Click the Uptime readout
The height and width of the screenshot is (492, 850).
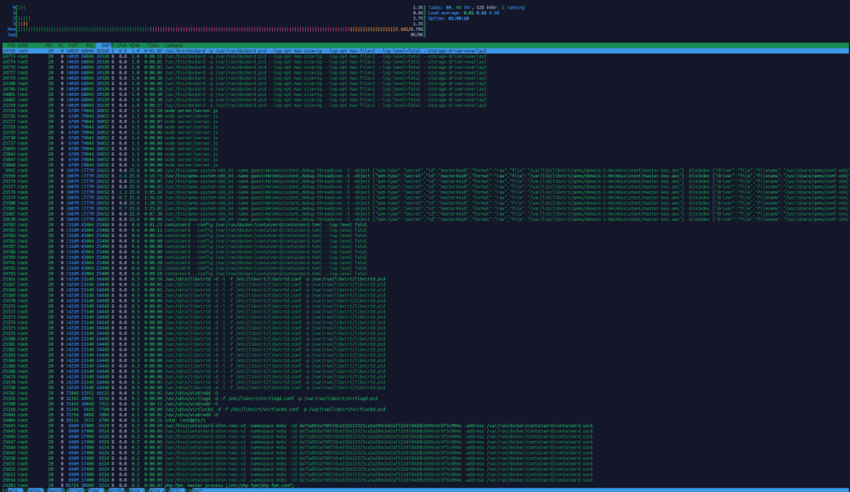pos(448,19)
